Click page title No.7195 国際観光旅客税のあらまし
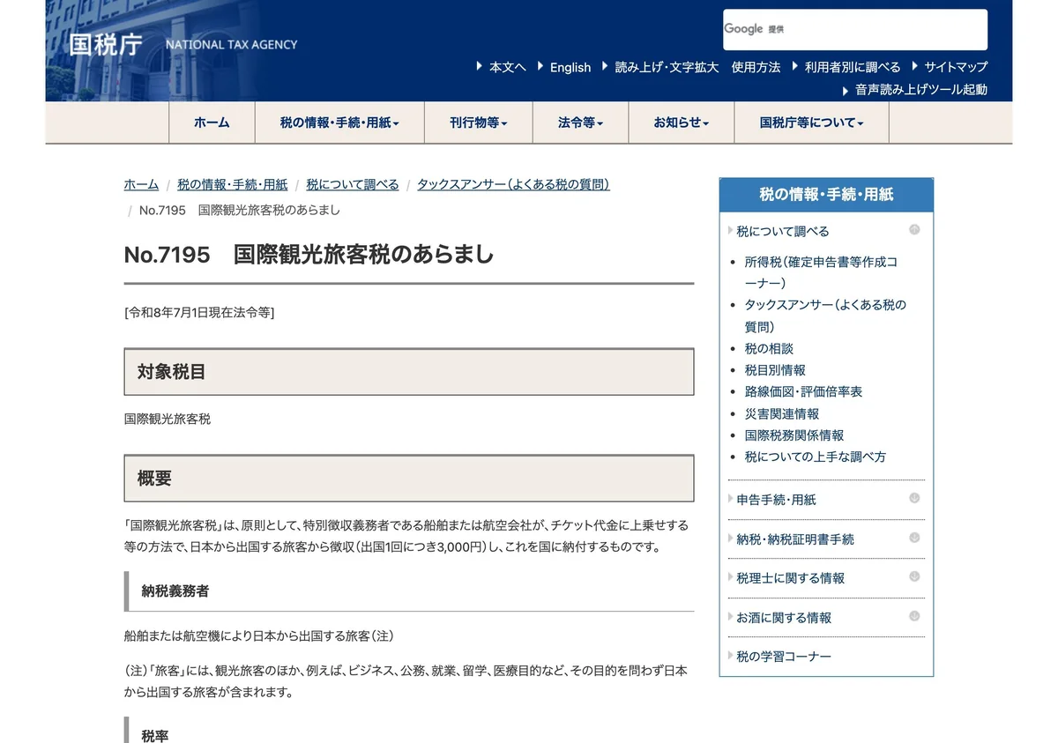This screenshot has height=743, width=1058. point(309,255)
